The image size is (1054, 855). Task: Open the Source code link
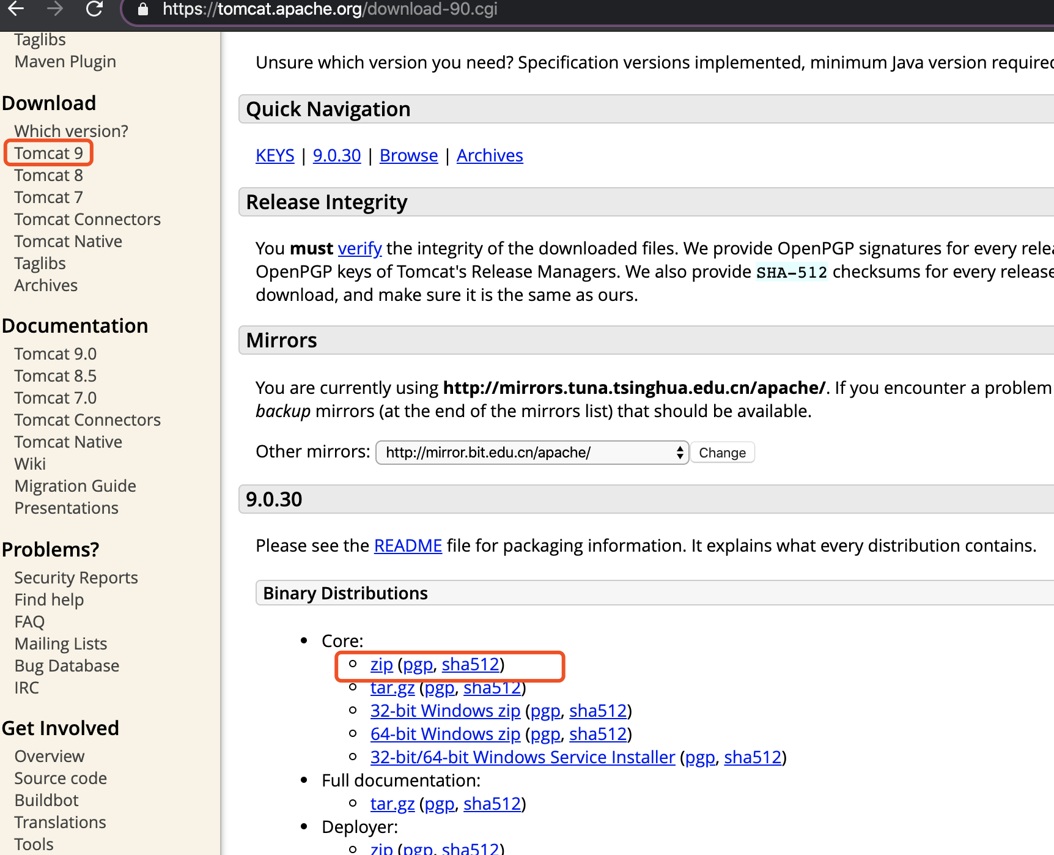61,778
